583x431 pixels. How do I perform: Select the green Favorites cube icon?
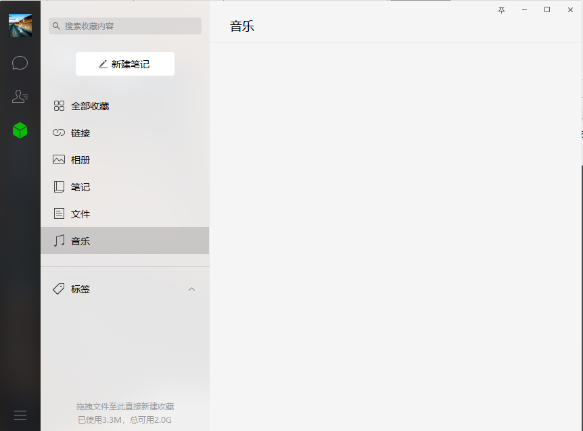(x=20, y=130)
